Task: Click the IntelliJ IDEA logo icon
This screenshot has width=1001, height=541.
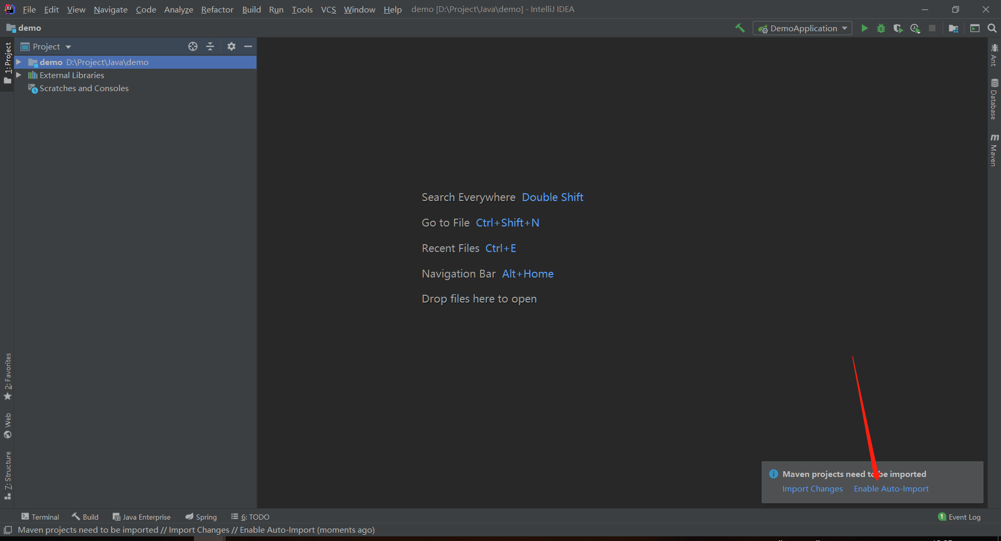Action: (9, 9)
